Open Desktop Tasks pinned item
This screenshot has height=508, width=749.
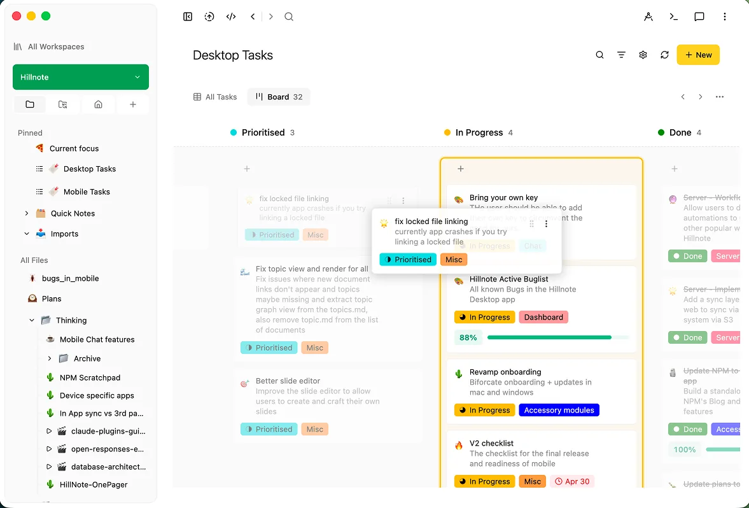(89, 169)
